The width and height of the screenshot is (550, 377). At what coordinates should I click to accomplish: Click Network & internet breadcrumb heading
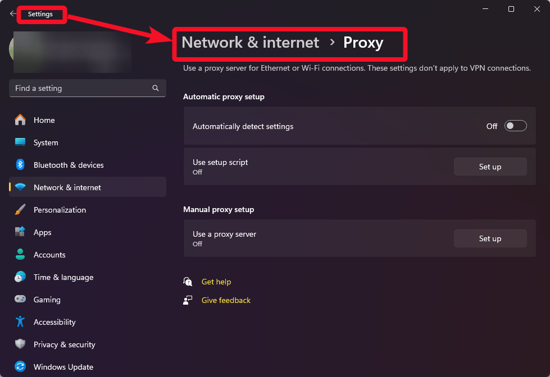click(251, 43)
